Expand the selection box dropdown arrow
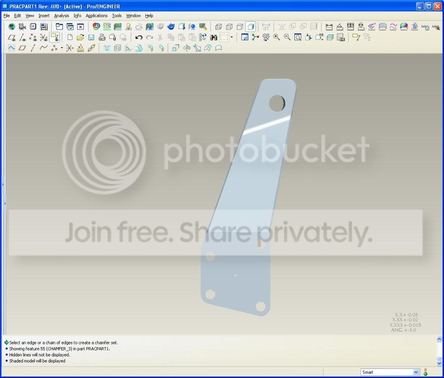 pos(232,37)
